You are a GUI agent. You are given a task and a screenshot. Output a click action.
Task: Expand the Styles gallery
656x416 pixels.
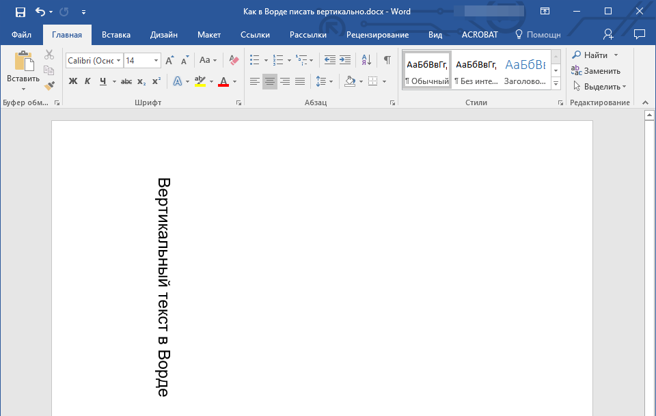tap(556, 83)
